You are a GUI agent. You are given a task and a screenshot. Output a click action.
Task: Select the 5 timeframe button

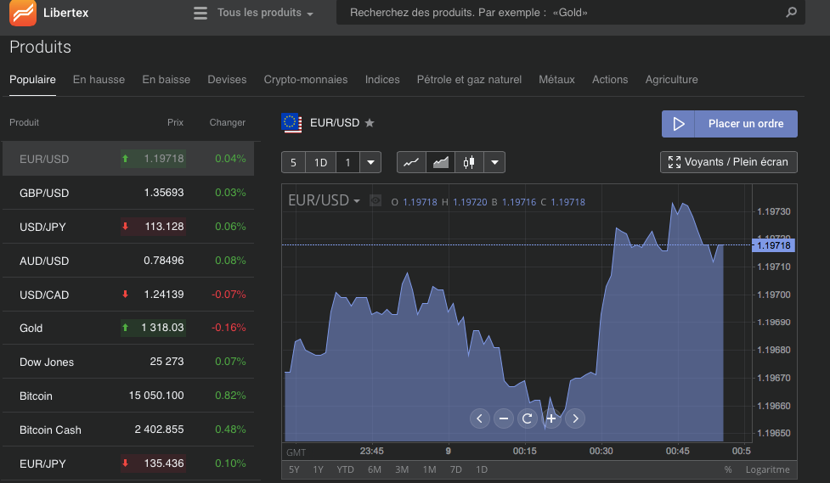pyautogui.click(x=293, y=162)
